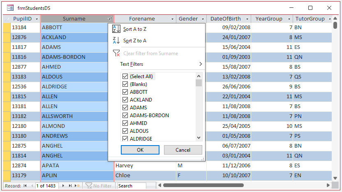The width and height of the screenshot is (342, 192).
Task: Click the clear filter funnel icon
Action: [116, 53]
